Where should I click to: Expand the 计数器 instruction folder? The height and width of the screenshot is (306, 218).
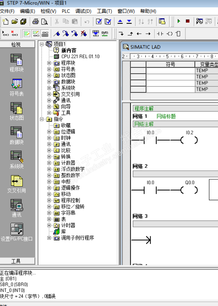pyautogui.click(x=49, y=163)
